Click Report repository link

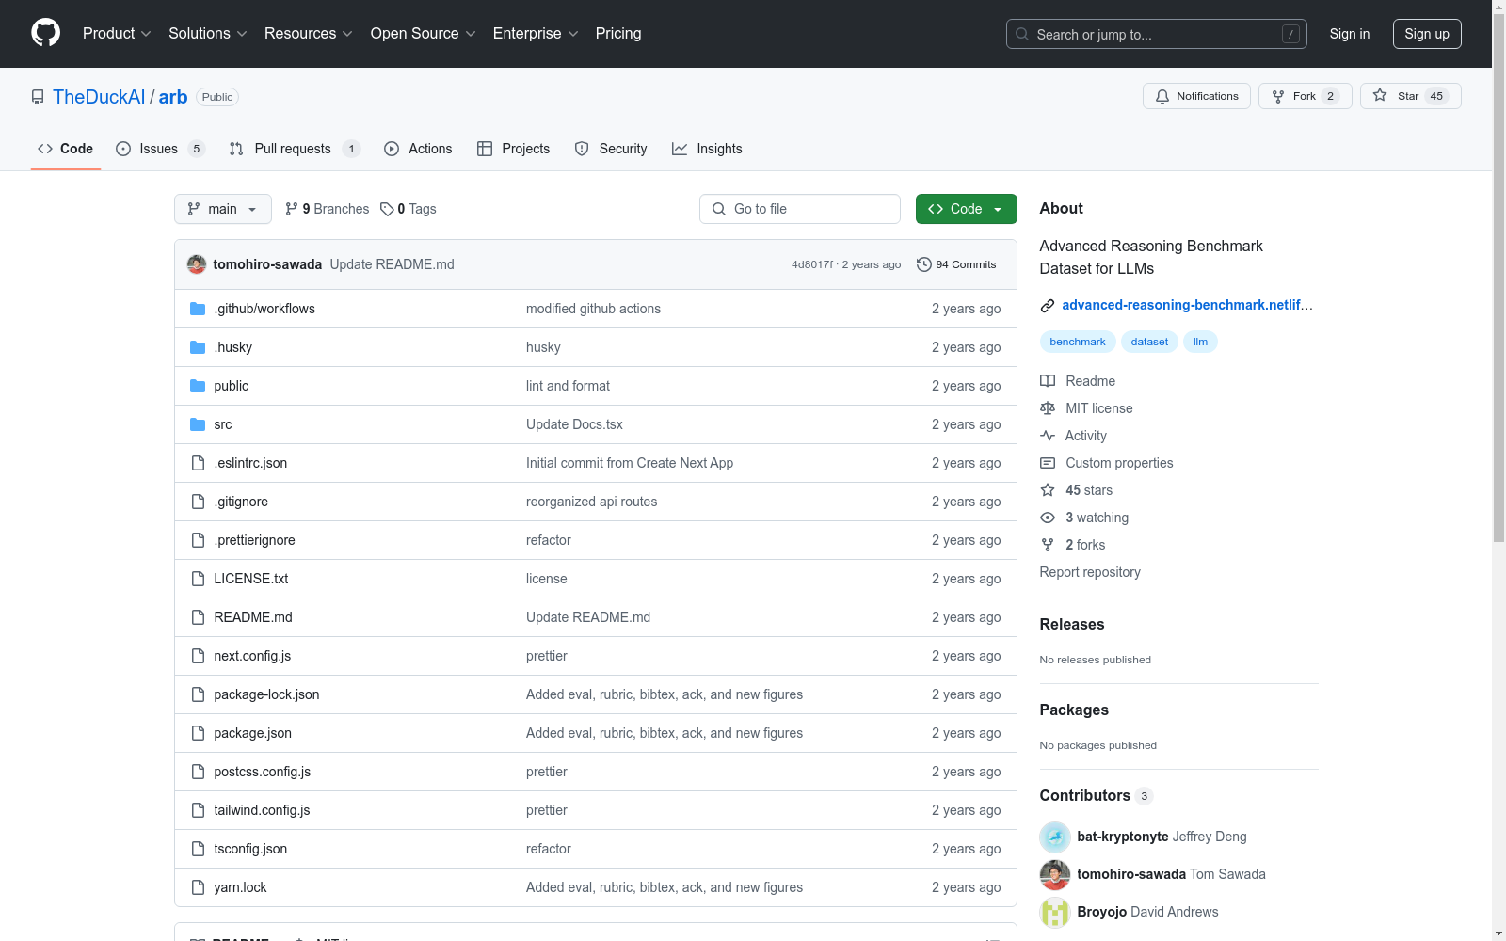[x=1090, y=572]
